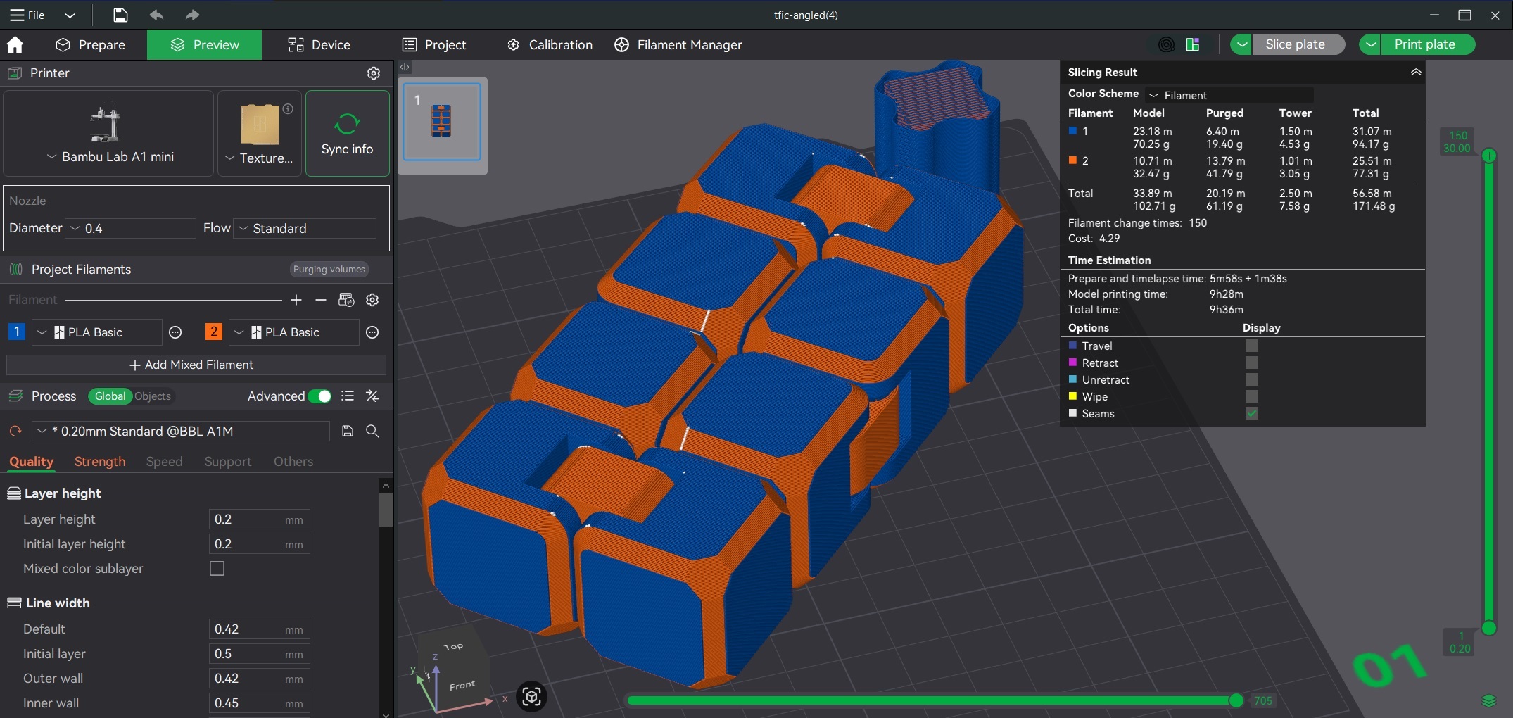Click the textured plate info icon
The height and width of the screenshot is (718, 1513).
[288, 109]
